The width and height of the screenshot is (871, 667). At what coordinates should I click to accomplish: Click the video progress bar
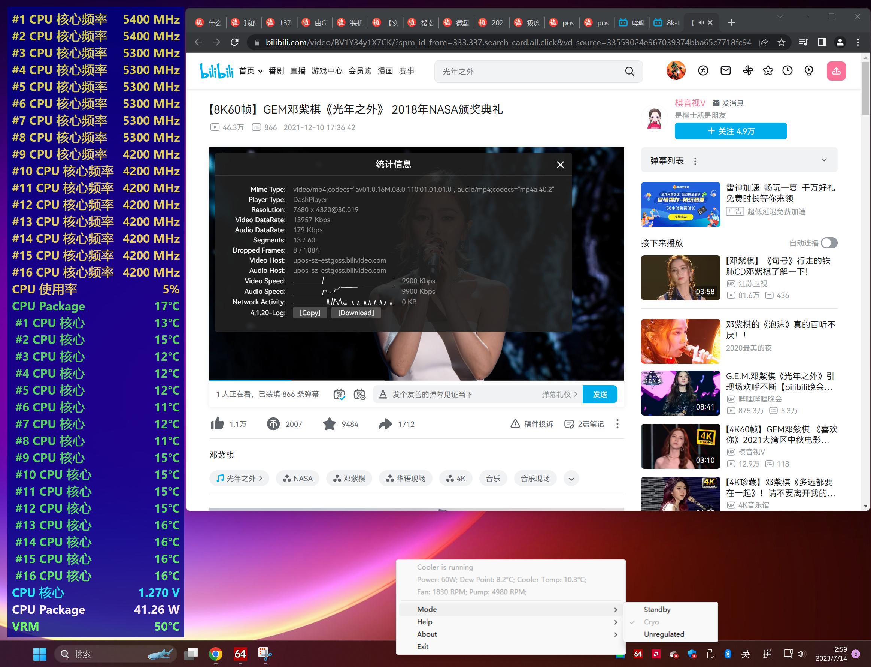(416, 380)
